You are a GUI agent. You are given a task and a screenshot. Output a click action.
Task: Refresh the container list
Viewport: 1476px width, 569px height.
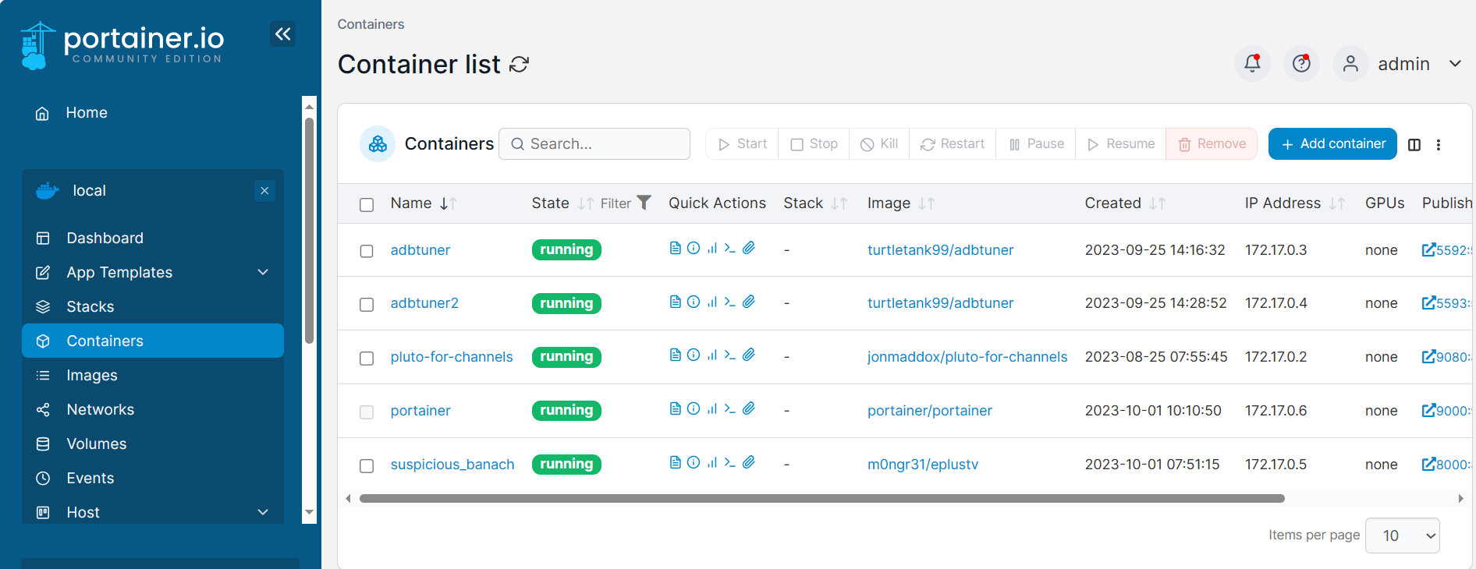[519, 65]
